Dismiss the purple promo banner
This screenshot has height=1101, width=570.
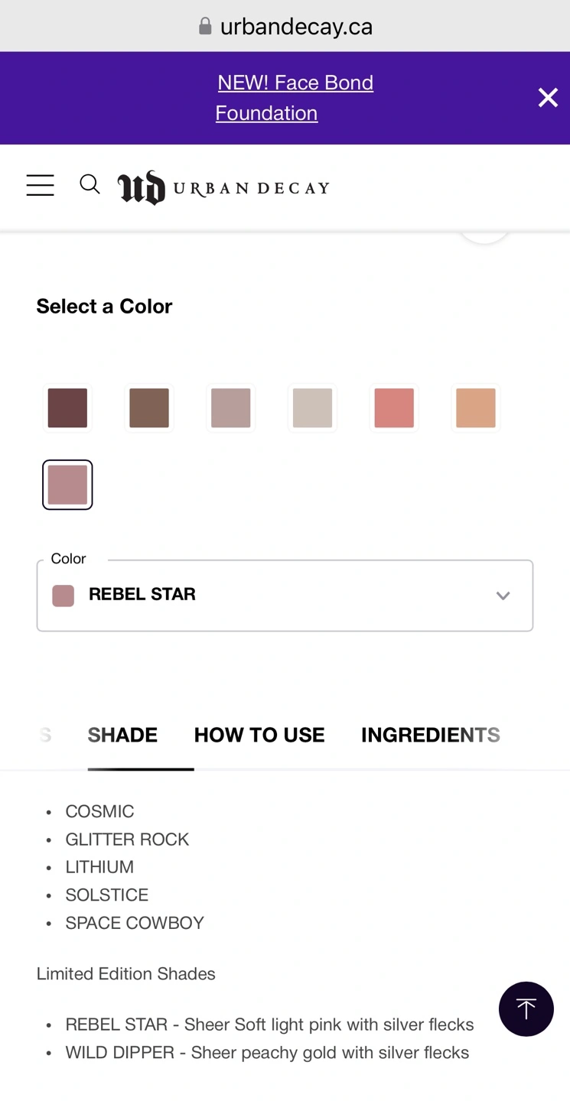(x=548, y=98)
